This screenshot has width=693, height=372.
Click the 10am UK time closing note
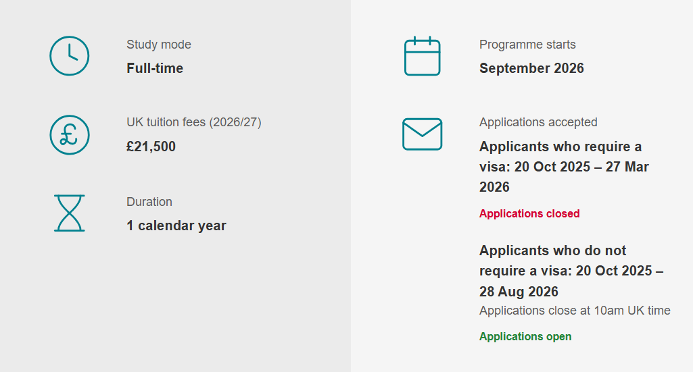click(575, 311)
